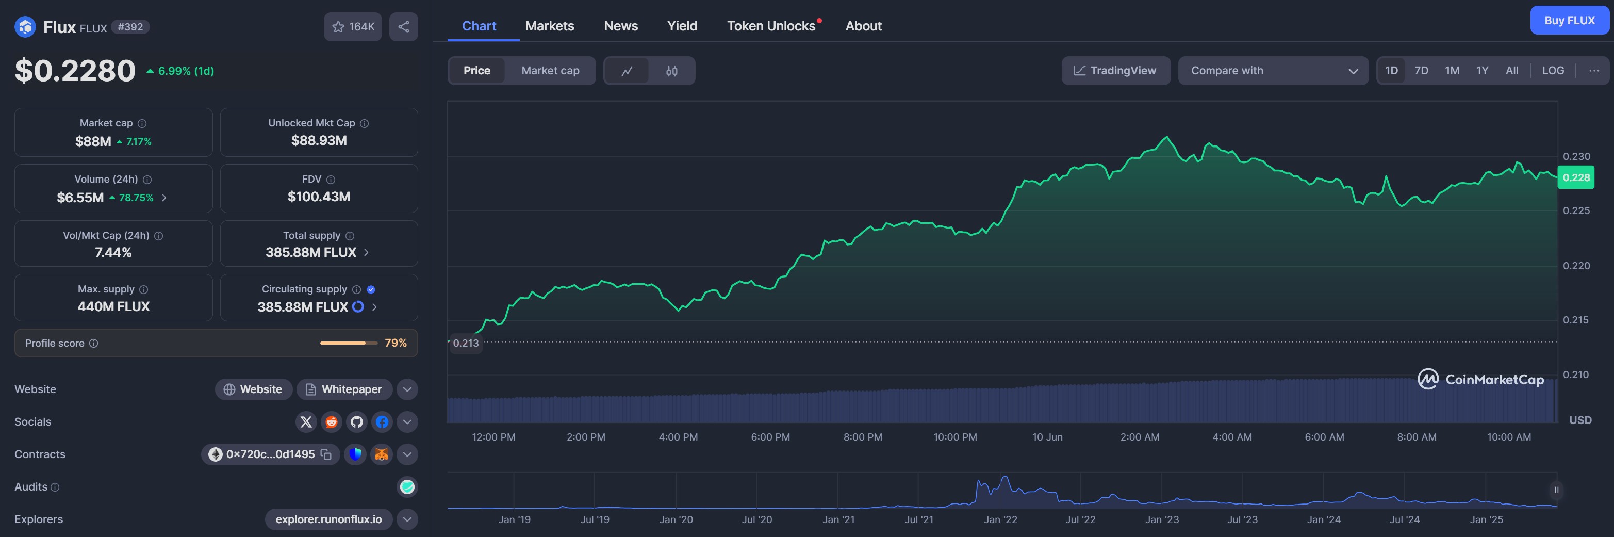
Task: Click the Buy FLUX button
Action: (1570, 21)
